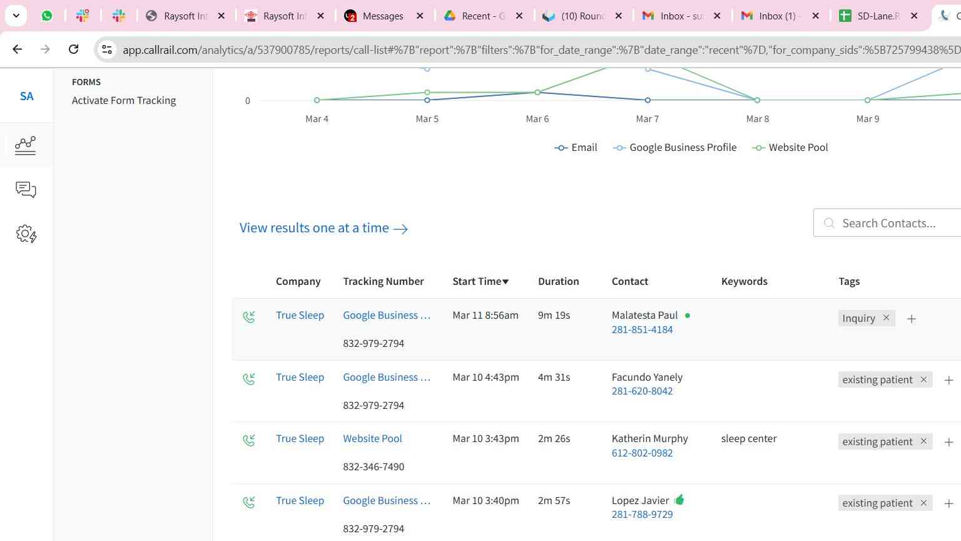This screenshot has height=541, width=961.
Task: Sort by the Start Time column
Action: 480,281
